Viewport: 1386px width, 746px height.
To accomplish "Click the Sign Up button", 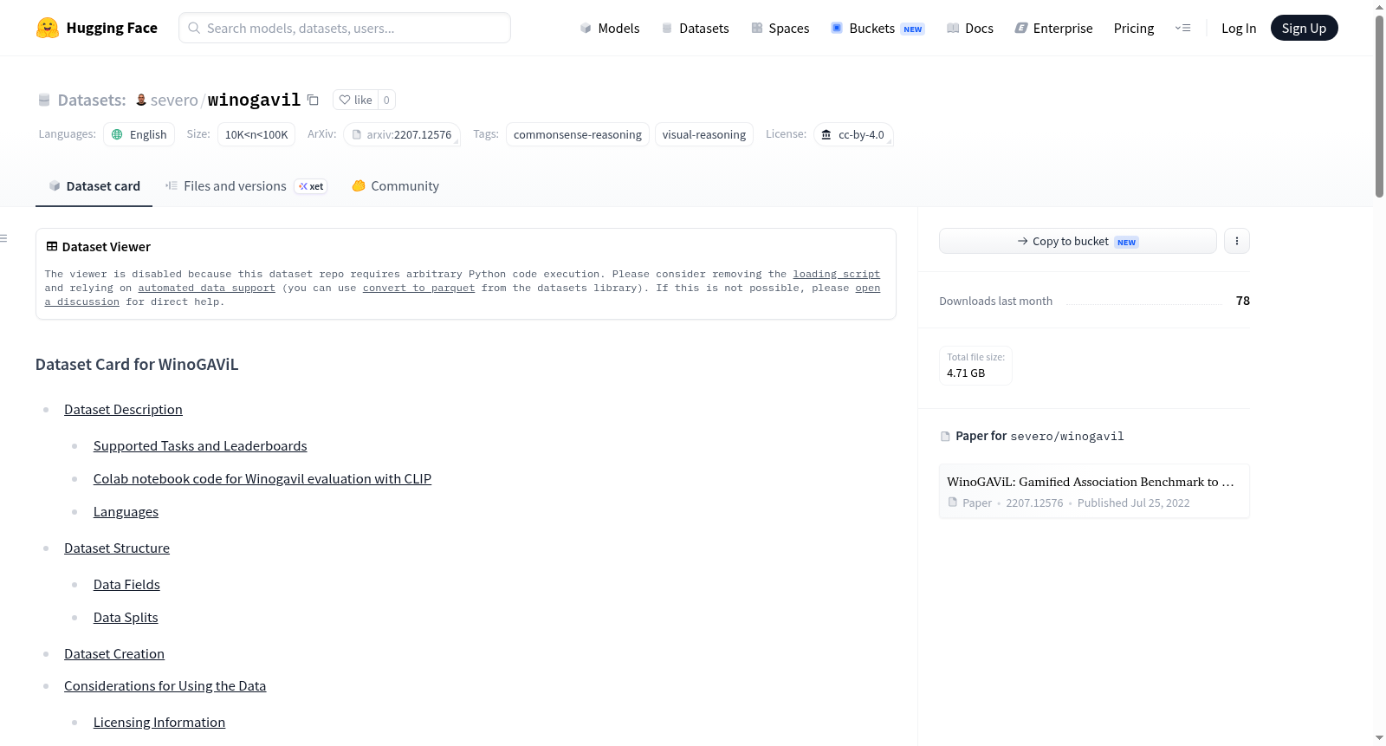I will [x=1304, y=28].
